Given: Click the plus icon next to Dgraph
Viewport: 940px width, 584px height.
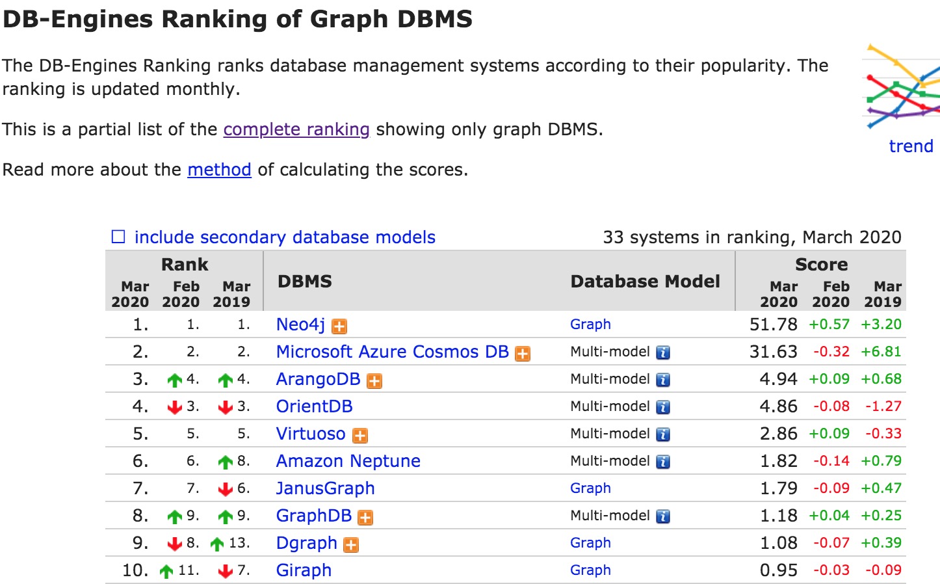Looking at the screenshot, I should tap(351, 545).
